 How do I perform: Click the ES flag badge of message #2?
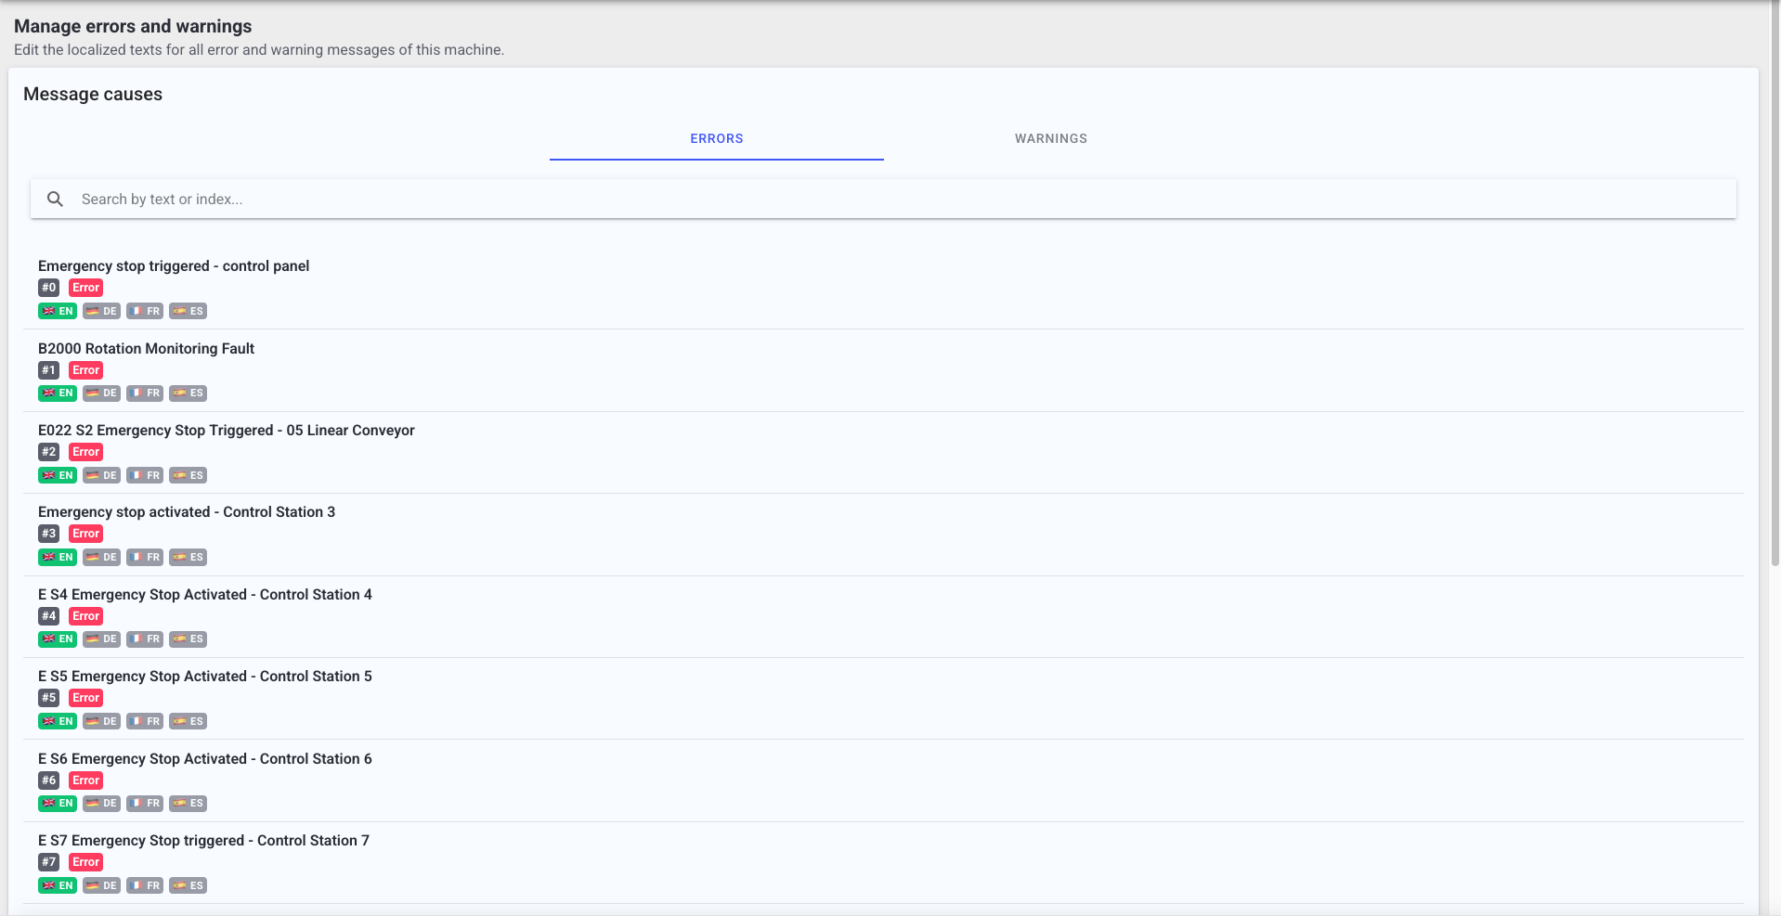click(x=188, y=475)
